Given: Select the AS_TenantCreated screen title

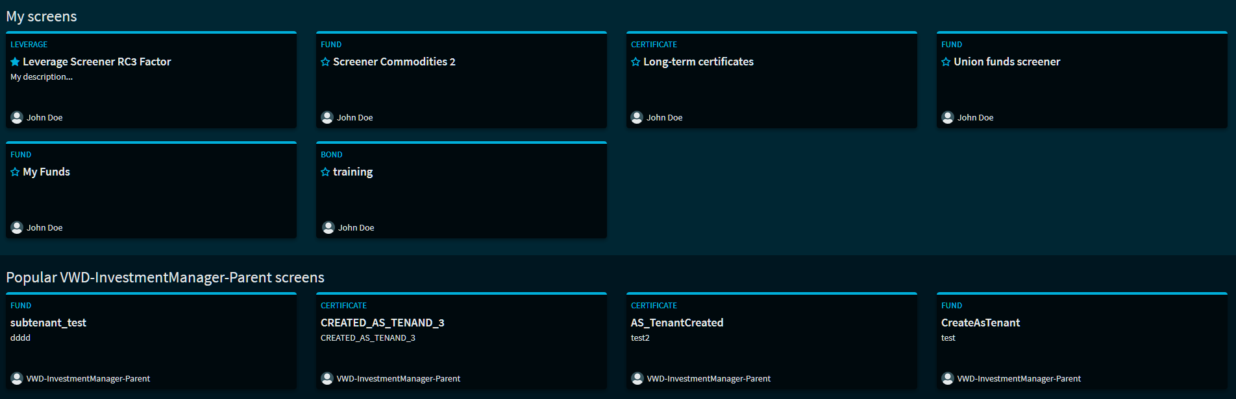Looking at the screenshot, I should pyautogui.click(x=676, y=323).
